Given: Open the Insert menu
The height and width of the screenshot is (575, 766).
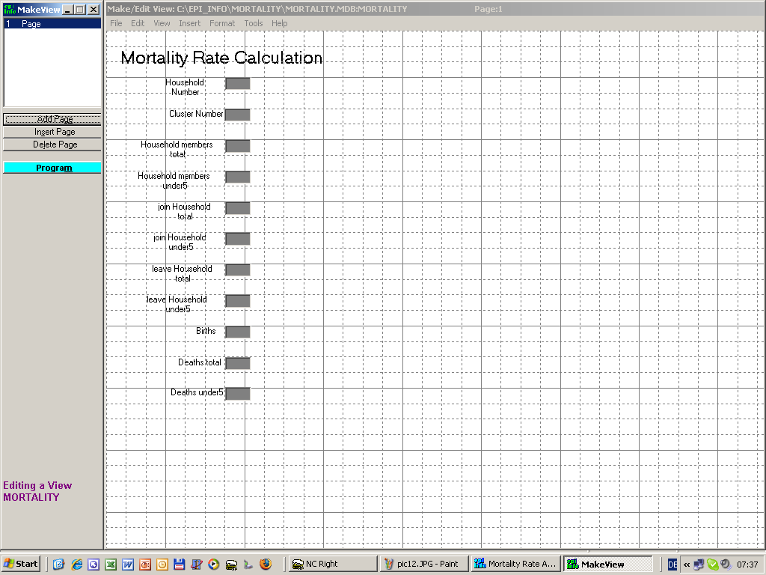Looking at the screenshot, I should (x=189, y=23).
